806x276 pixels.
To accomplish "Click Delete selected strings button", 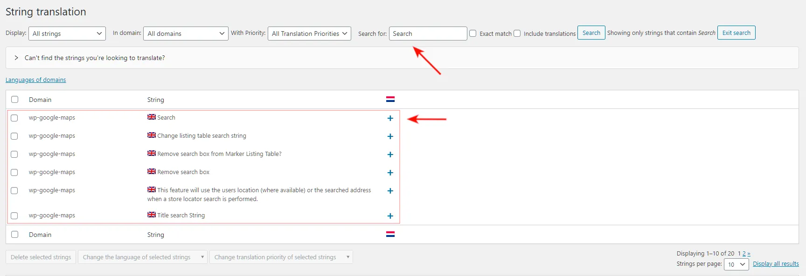I will 41,257.
